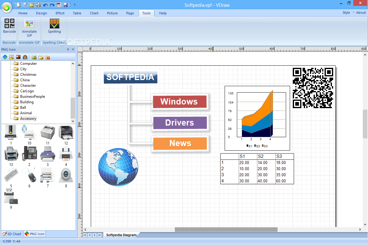Open the VDraw application orb menu
This screenshot has height=245, width=368.
pyautogui.click(x=7, y=8)
